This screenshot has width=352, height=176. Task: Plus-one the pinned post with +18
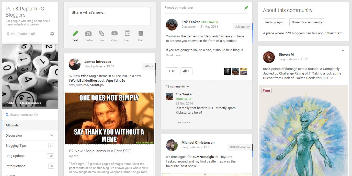click(172, 71)
